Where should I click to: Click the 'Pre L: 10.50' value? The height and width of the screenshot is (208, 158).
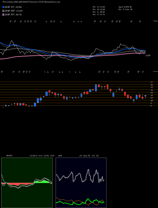click(x=99, y=12)
